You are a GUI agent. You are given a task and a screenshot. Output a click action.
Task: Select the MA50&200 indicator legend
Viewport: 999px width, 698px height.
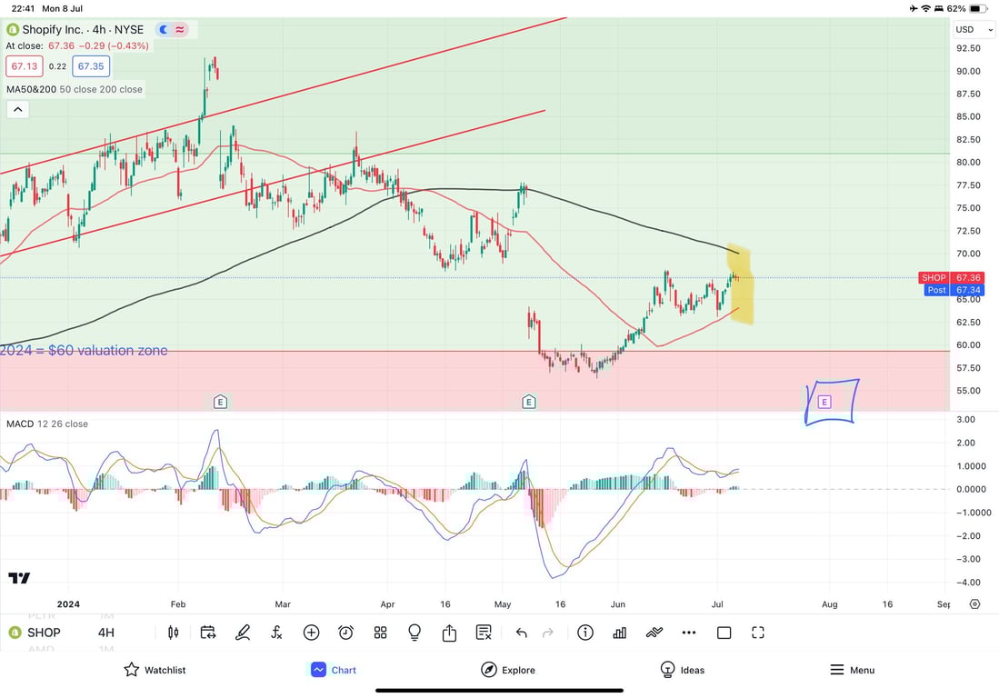click(x=75, y=89)
